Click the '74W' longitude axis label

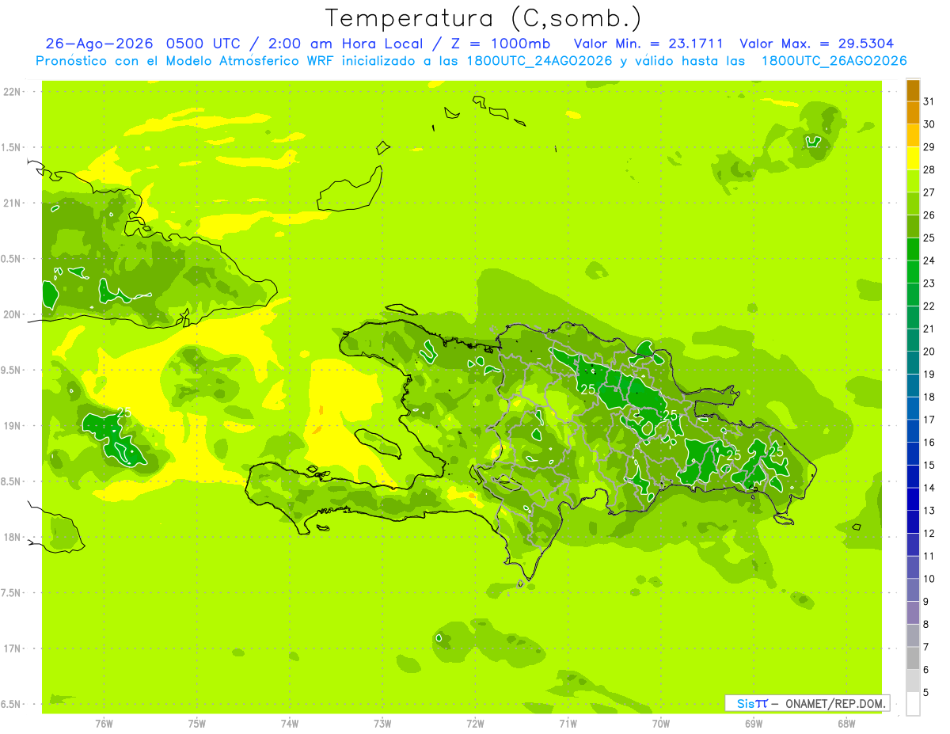289,723
